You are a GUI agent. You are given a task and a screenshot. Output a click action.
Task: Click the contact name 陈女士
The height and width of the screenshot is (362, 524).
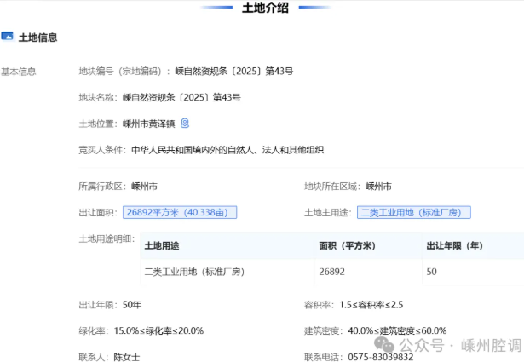(x=127, y=357)
